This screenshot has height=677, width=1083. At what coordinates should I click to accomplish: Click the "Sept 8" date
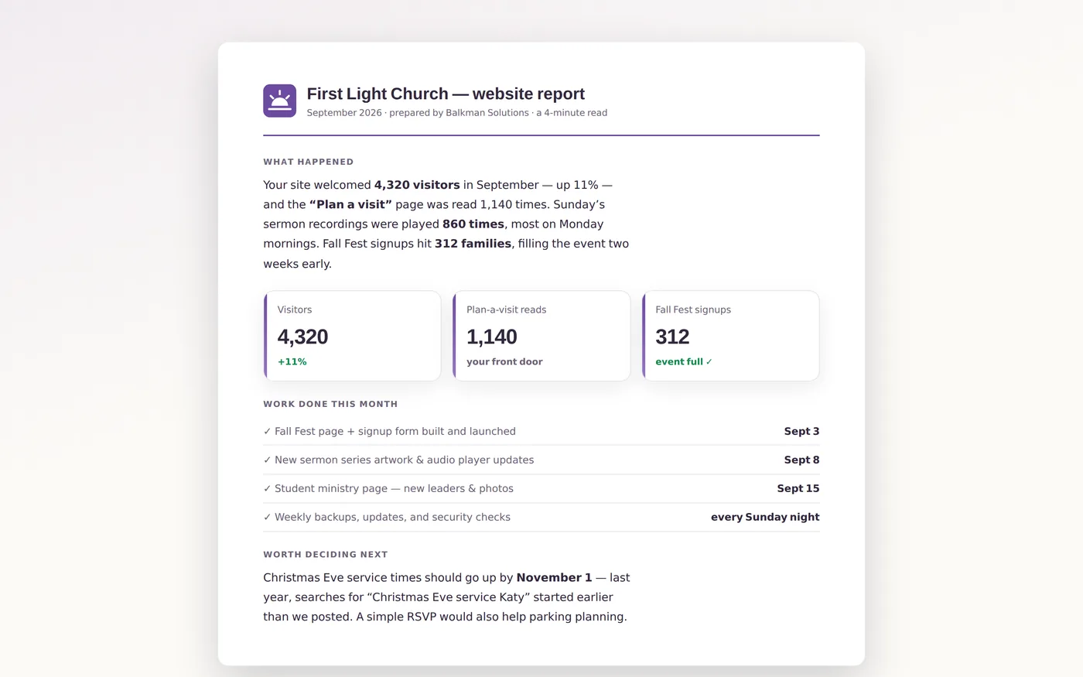coord(801,460)
